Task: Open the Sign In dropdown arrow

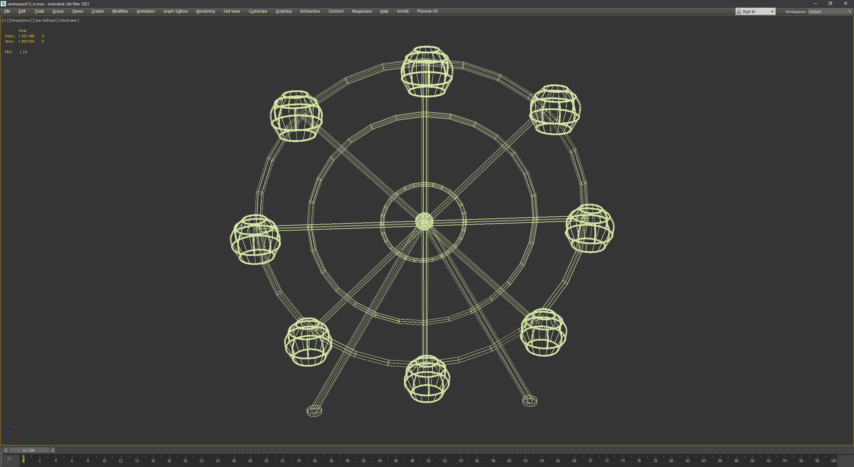Action: point(772,11)
